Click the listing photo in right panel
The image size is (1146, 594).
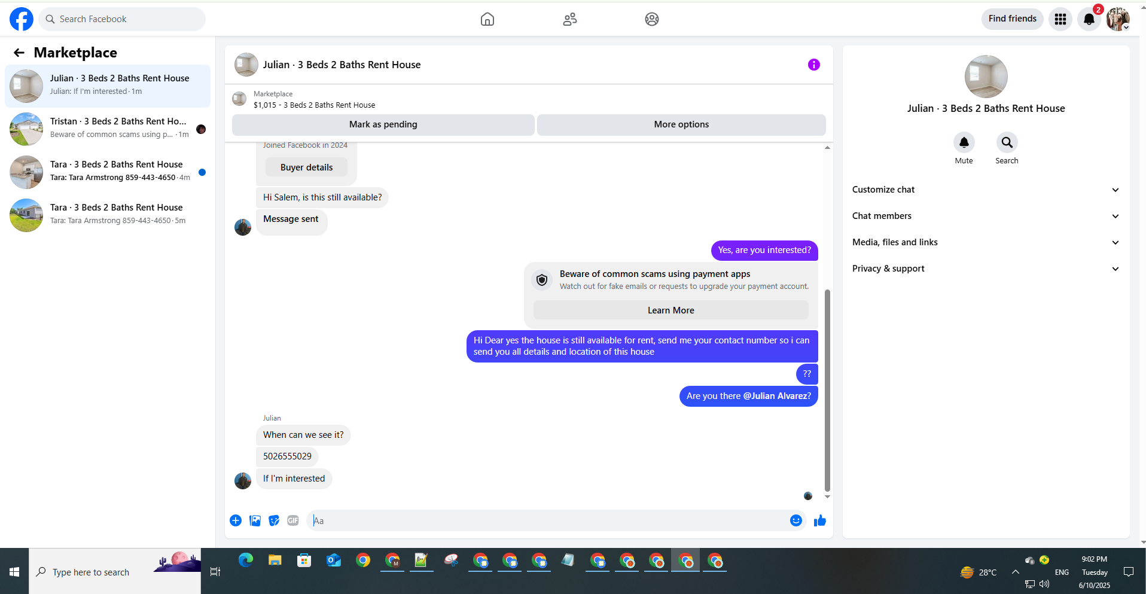click(x=986, y=77)
